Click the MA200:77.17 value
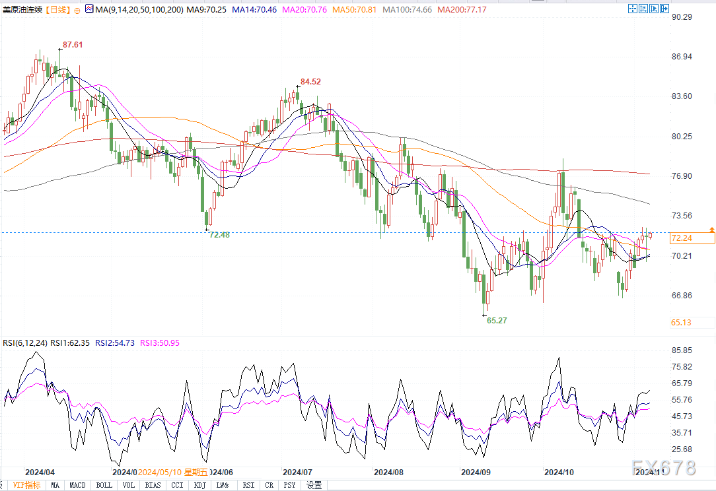This screenshot has width=716, height=491. [x=462, y=10]
